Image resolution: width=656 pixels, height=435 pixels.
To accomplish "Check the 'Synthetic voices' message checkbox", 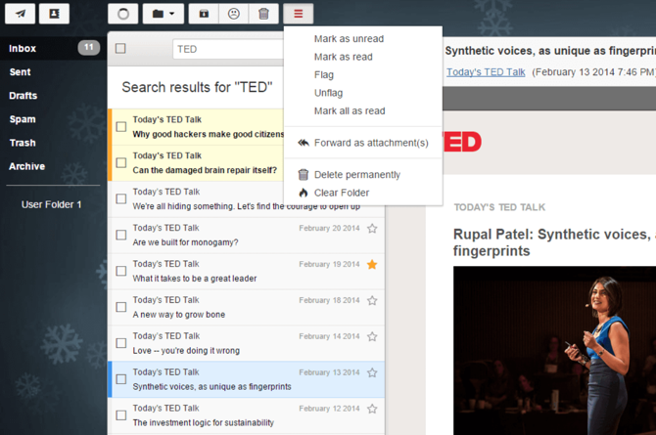I will coord(121,379).
